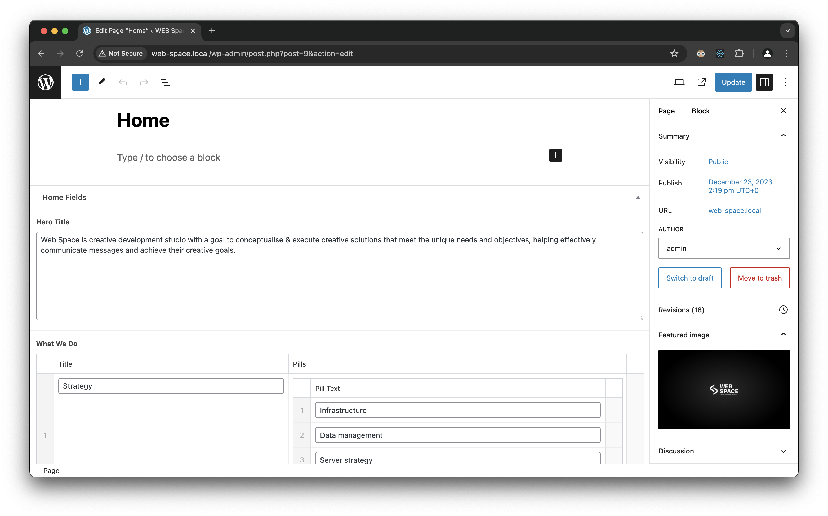Click the Strategy title input field
The height and width of the screenshot is (516, 828).
tap(171, 386)
